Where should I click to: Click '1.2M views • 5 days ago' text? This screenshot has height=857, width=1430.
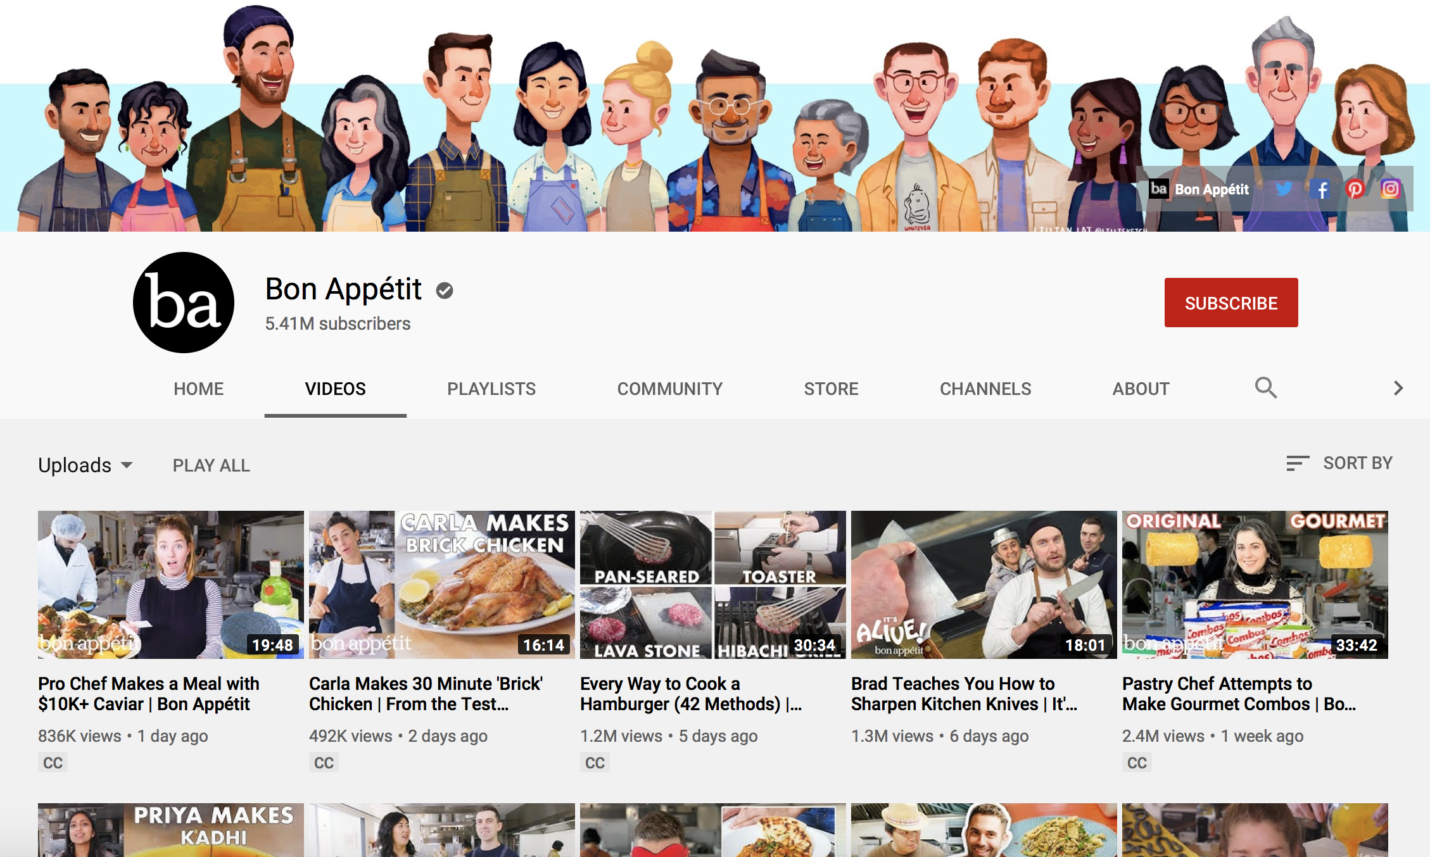point(669,736)
